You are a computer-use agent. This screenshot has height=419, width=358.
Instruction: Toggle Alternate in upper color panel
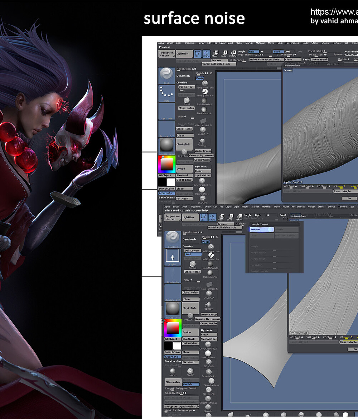pos(166,193)
